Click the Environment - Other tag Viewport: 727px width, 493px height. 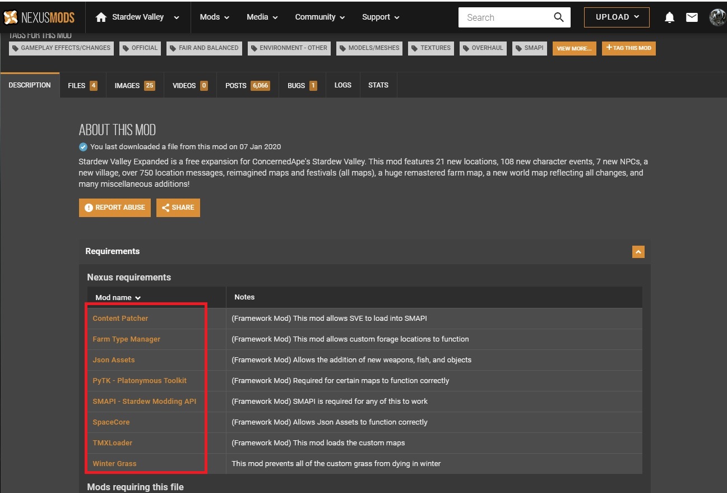pyautogui.click(x=289, y=48)
